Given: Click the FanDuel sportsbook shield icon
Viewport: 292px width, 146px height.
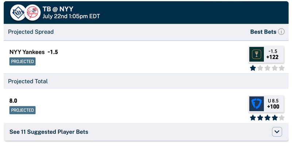Looking at the screenshot, I should [257, 104].
